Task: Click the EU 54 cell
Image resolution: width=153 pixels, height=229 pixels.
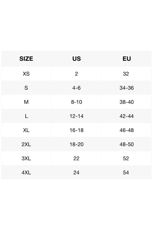Action: point(126,172)
